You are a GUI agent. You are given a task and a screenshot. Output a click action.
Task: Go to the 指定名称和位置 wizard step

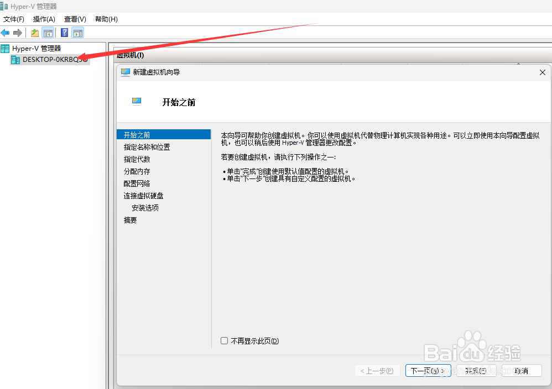(x=147, y=147)
